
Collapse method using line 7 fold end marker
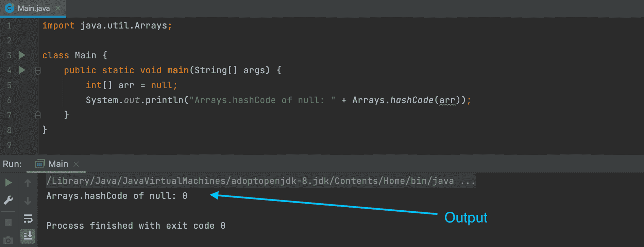[38, 115]
